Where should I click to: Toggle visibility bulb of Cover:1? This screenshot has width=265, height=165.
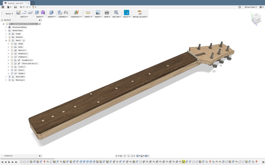[12, 70]
